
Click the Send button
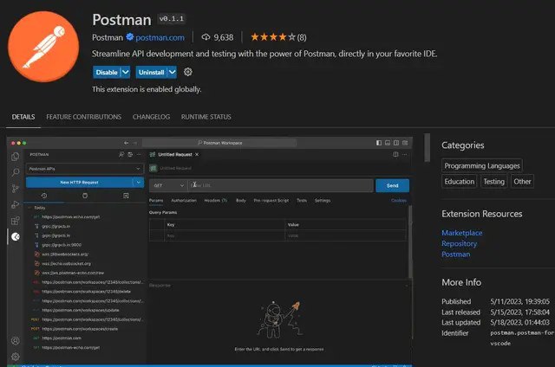392,185
